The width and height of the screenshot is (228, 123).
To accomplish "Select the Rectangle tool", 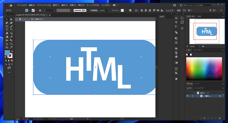I will (x=7, y=26).
